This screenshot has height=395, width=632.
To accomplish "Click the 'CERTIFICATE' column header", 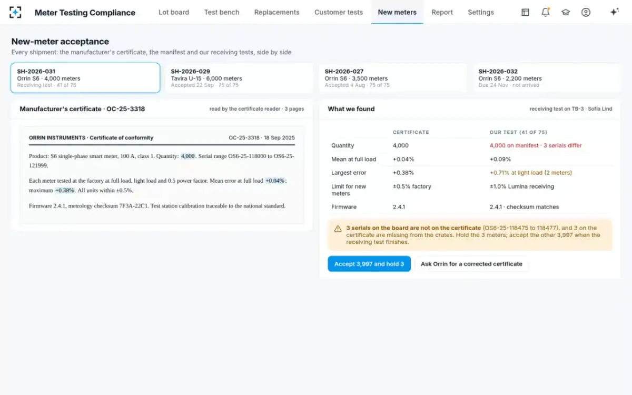I will point(411,132).
